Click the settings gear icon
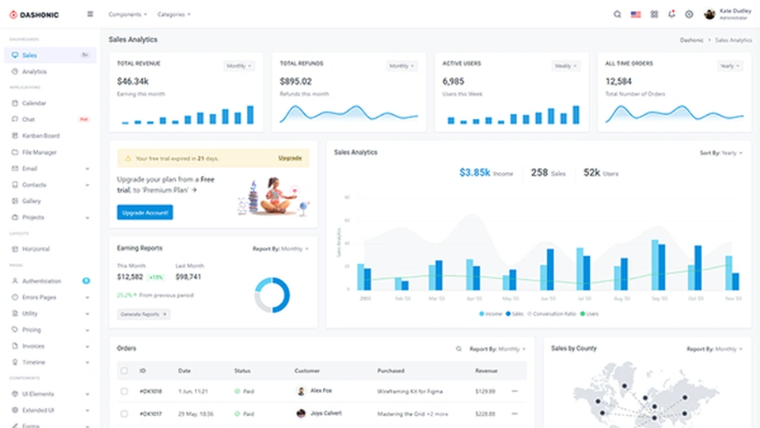The width and height of the screenshot is (760, 428). [689, 14]
